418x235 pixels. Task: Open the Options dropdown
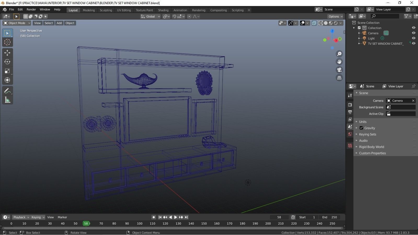(336, 16)
